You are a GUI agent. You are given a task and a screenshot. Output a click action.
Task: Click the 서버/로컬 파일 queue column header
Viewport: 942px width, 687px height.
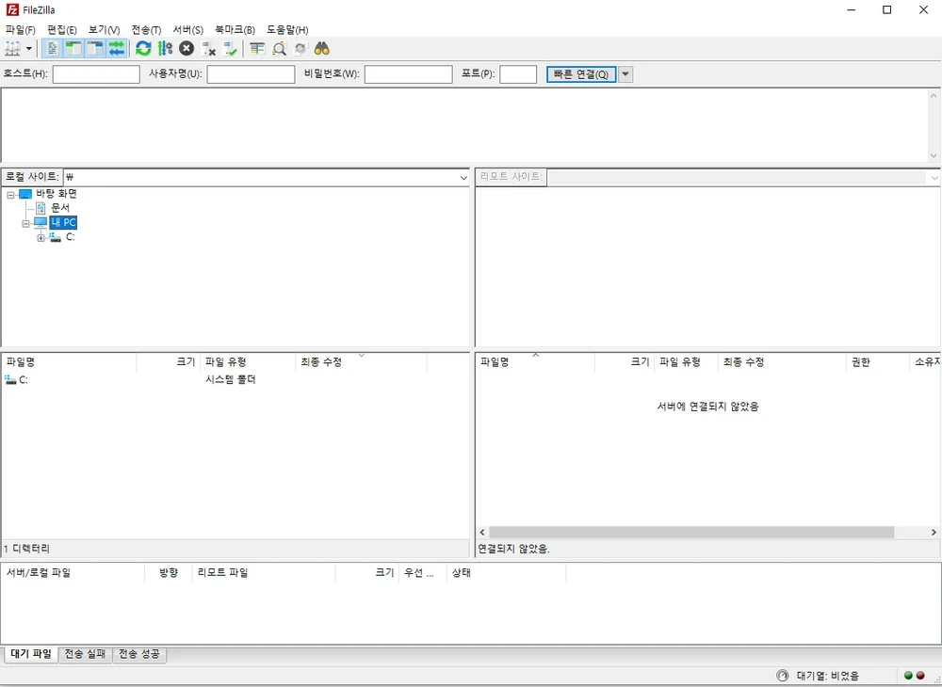point(73,573)
